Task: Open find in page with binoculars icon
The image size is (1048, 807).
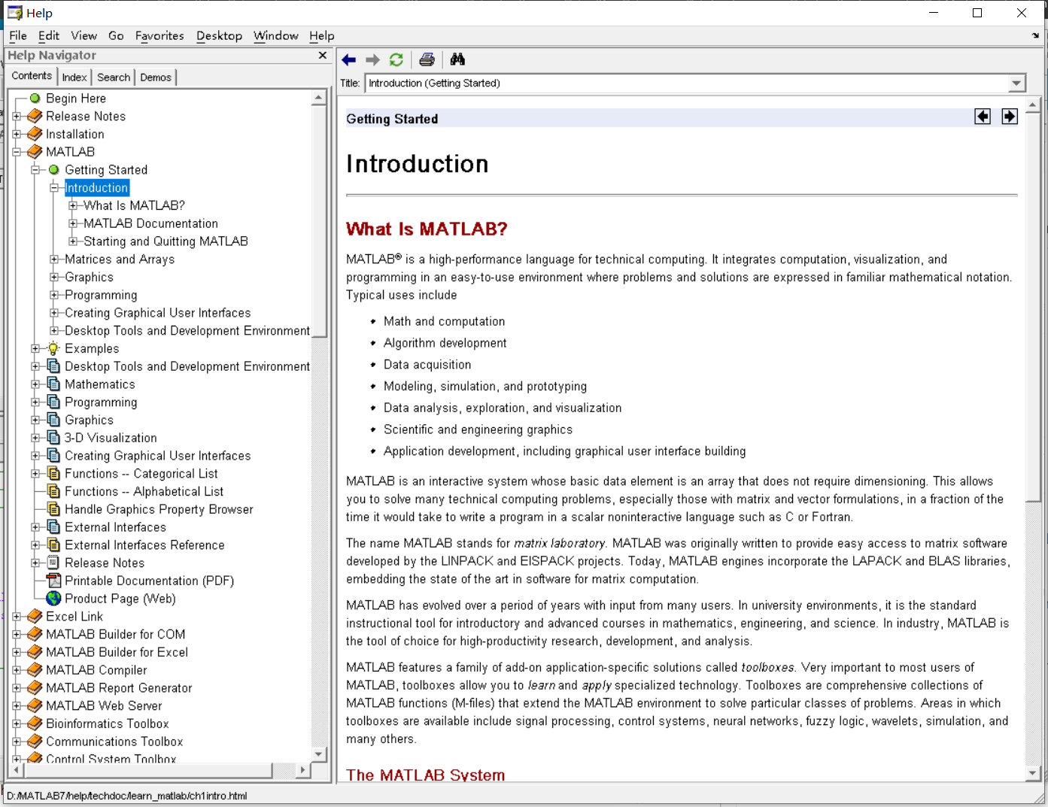Action: [x=457, y=59]
